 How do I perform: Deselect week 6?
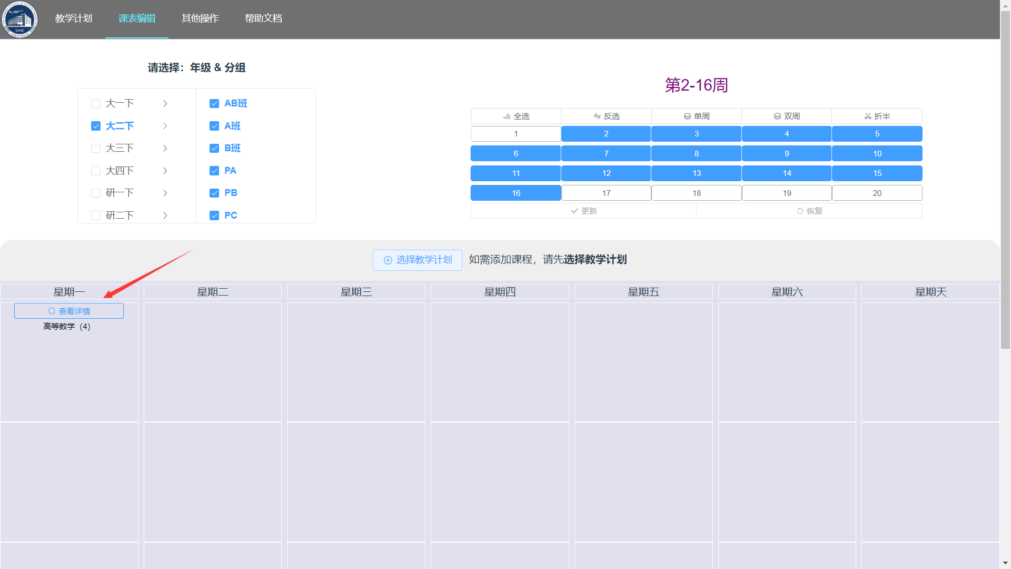pos(516,153)
